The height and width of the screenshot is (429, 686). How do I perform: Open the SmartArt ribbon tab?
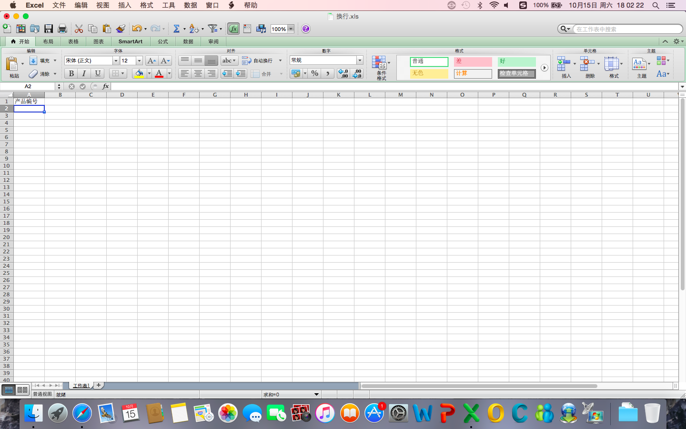pos(131,41)
